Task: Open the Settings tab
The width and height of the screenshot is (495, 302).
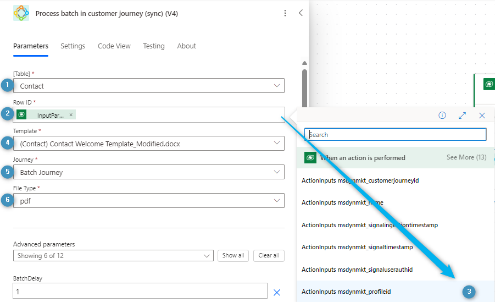Action: 73,46
